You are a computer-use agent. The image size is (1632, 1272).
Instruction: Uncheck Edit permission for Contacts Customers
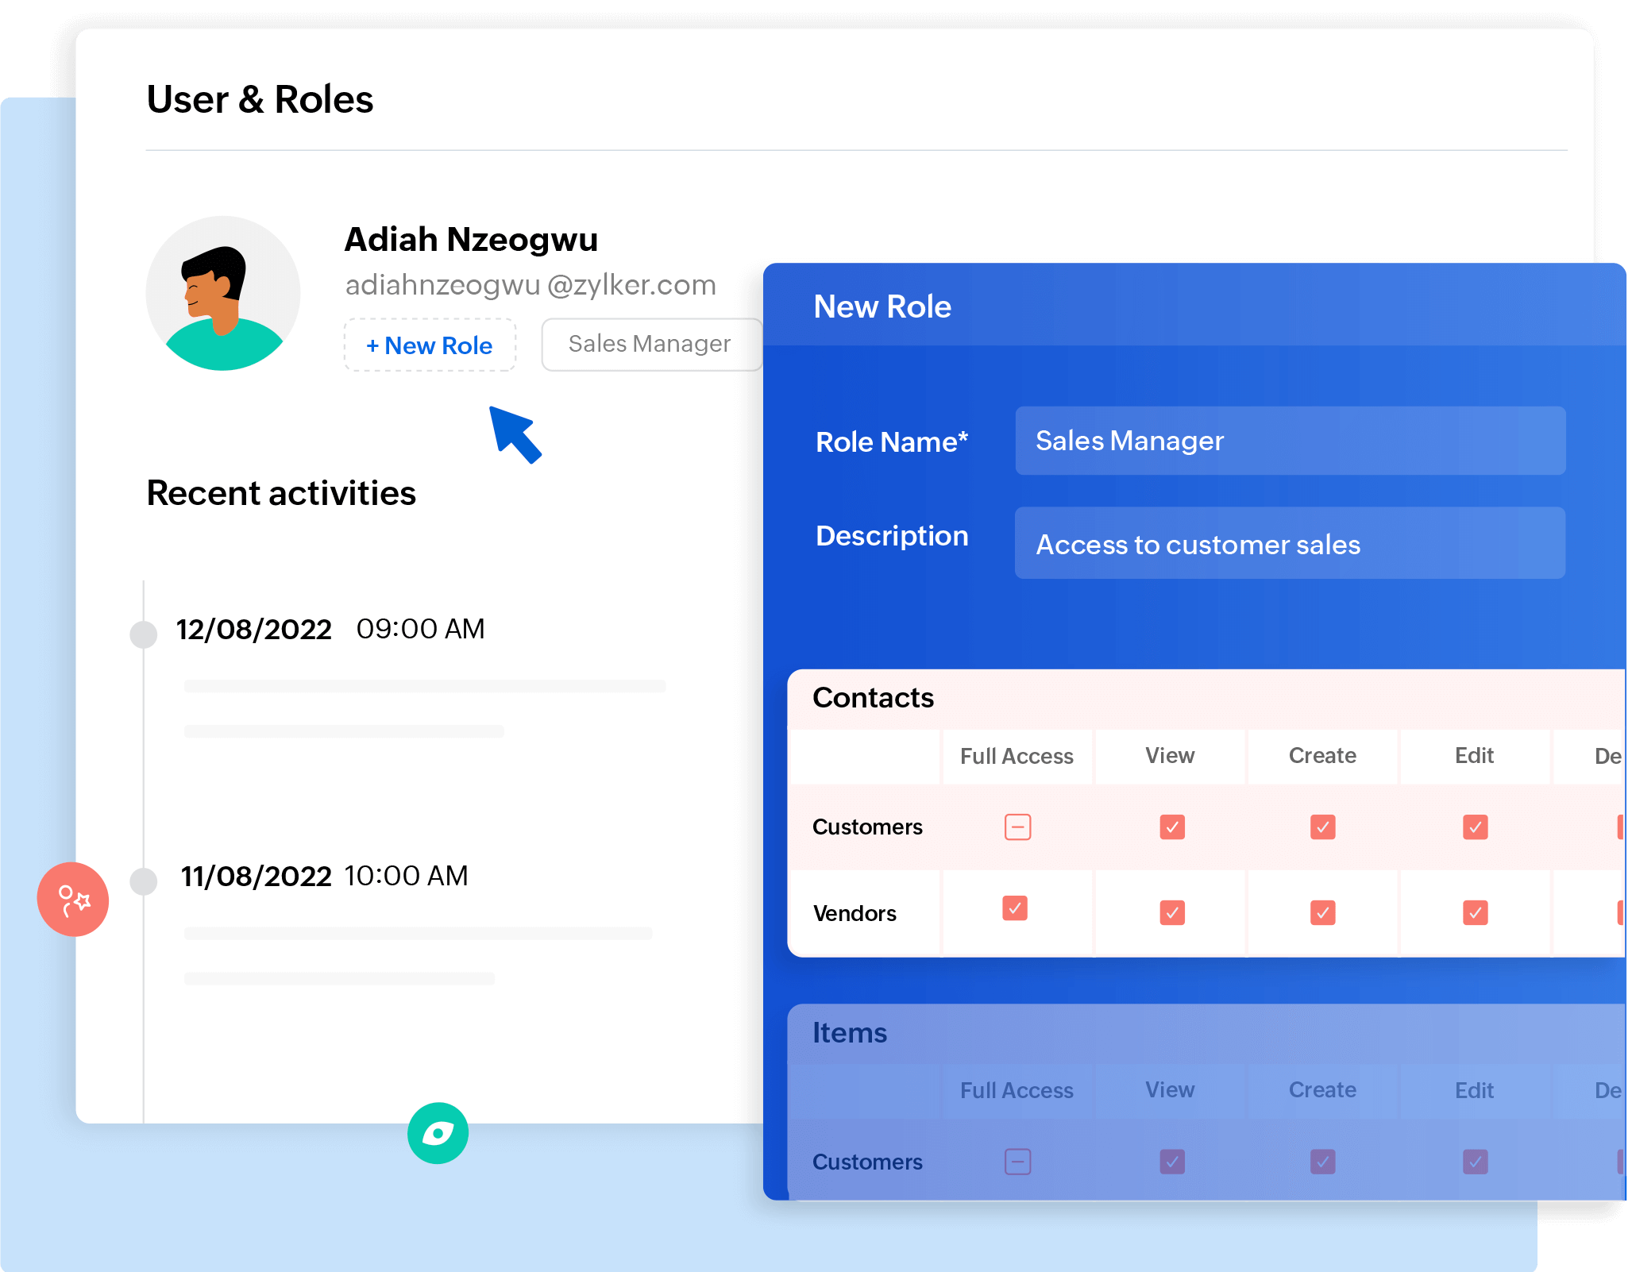point(1475,827)
